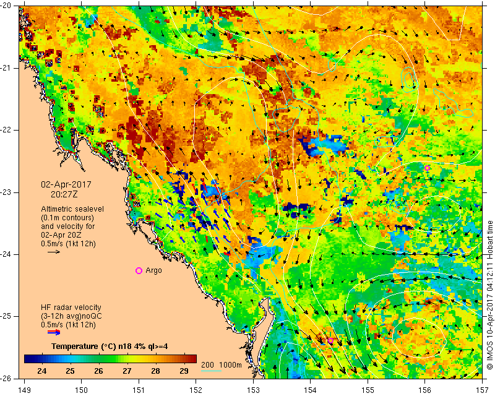Viewport: 495px width, 396px height.
Task: Click the '1000m' isobath legend label
Action: (230, 365)
